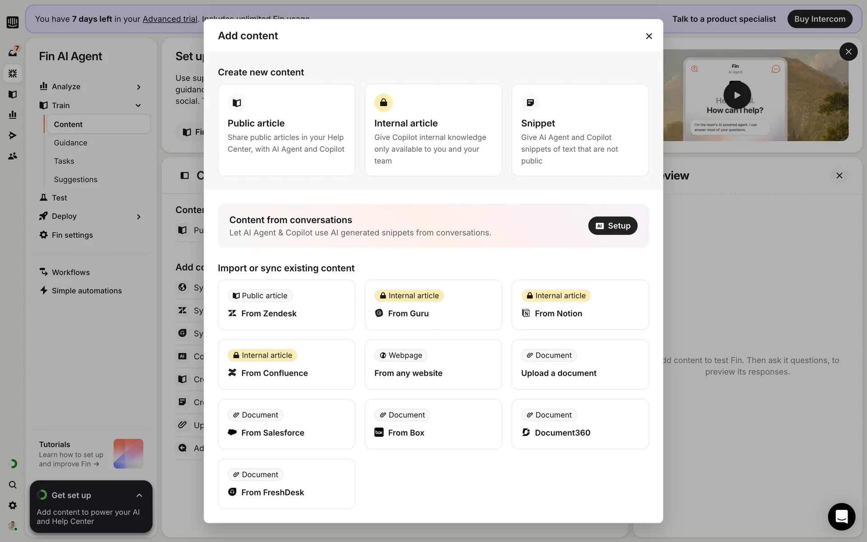Collapse the Get set up panel

[x=139, y=495]
